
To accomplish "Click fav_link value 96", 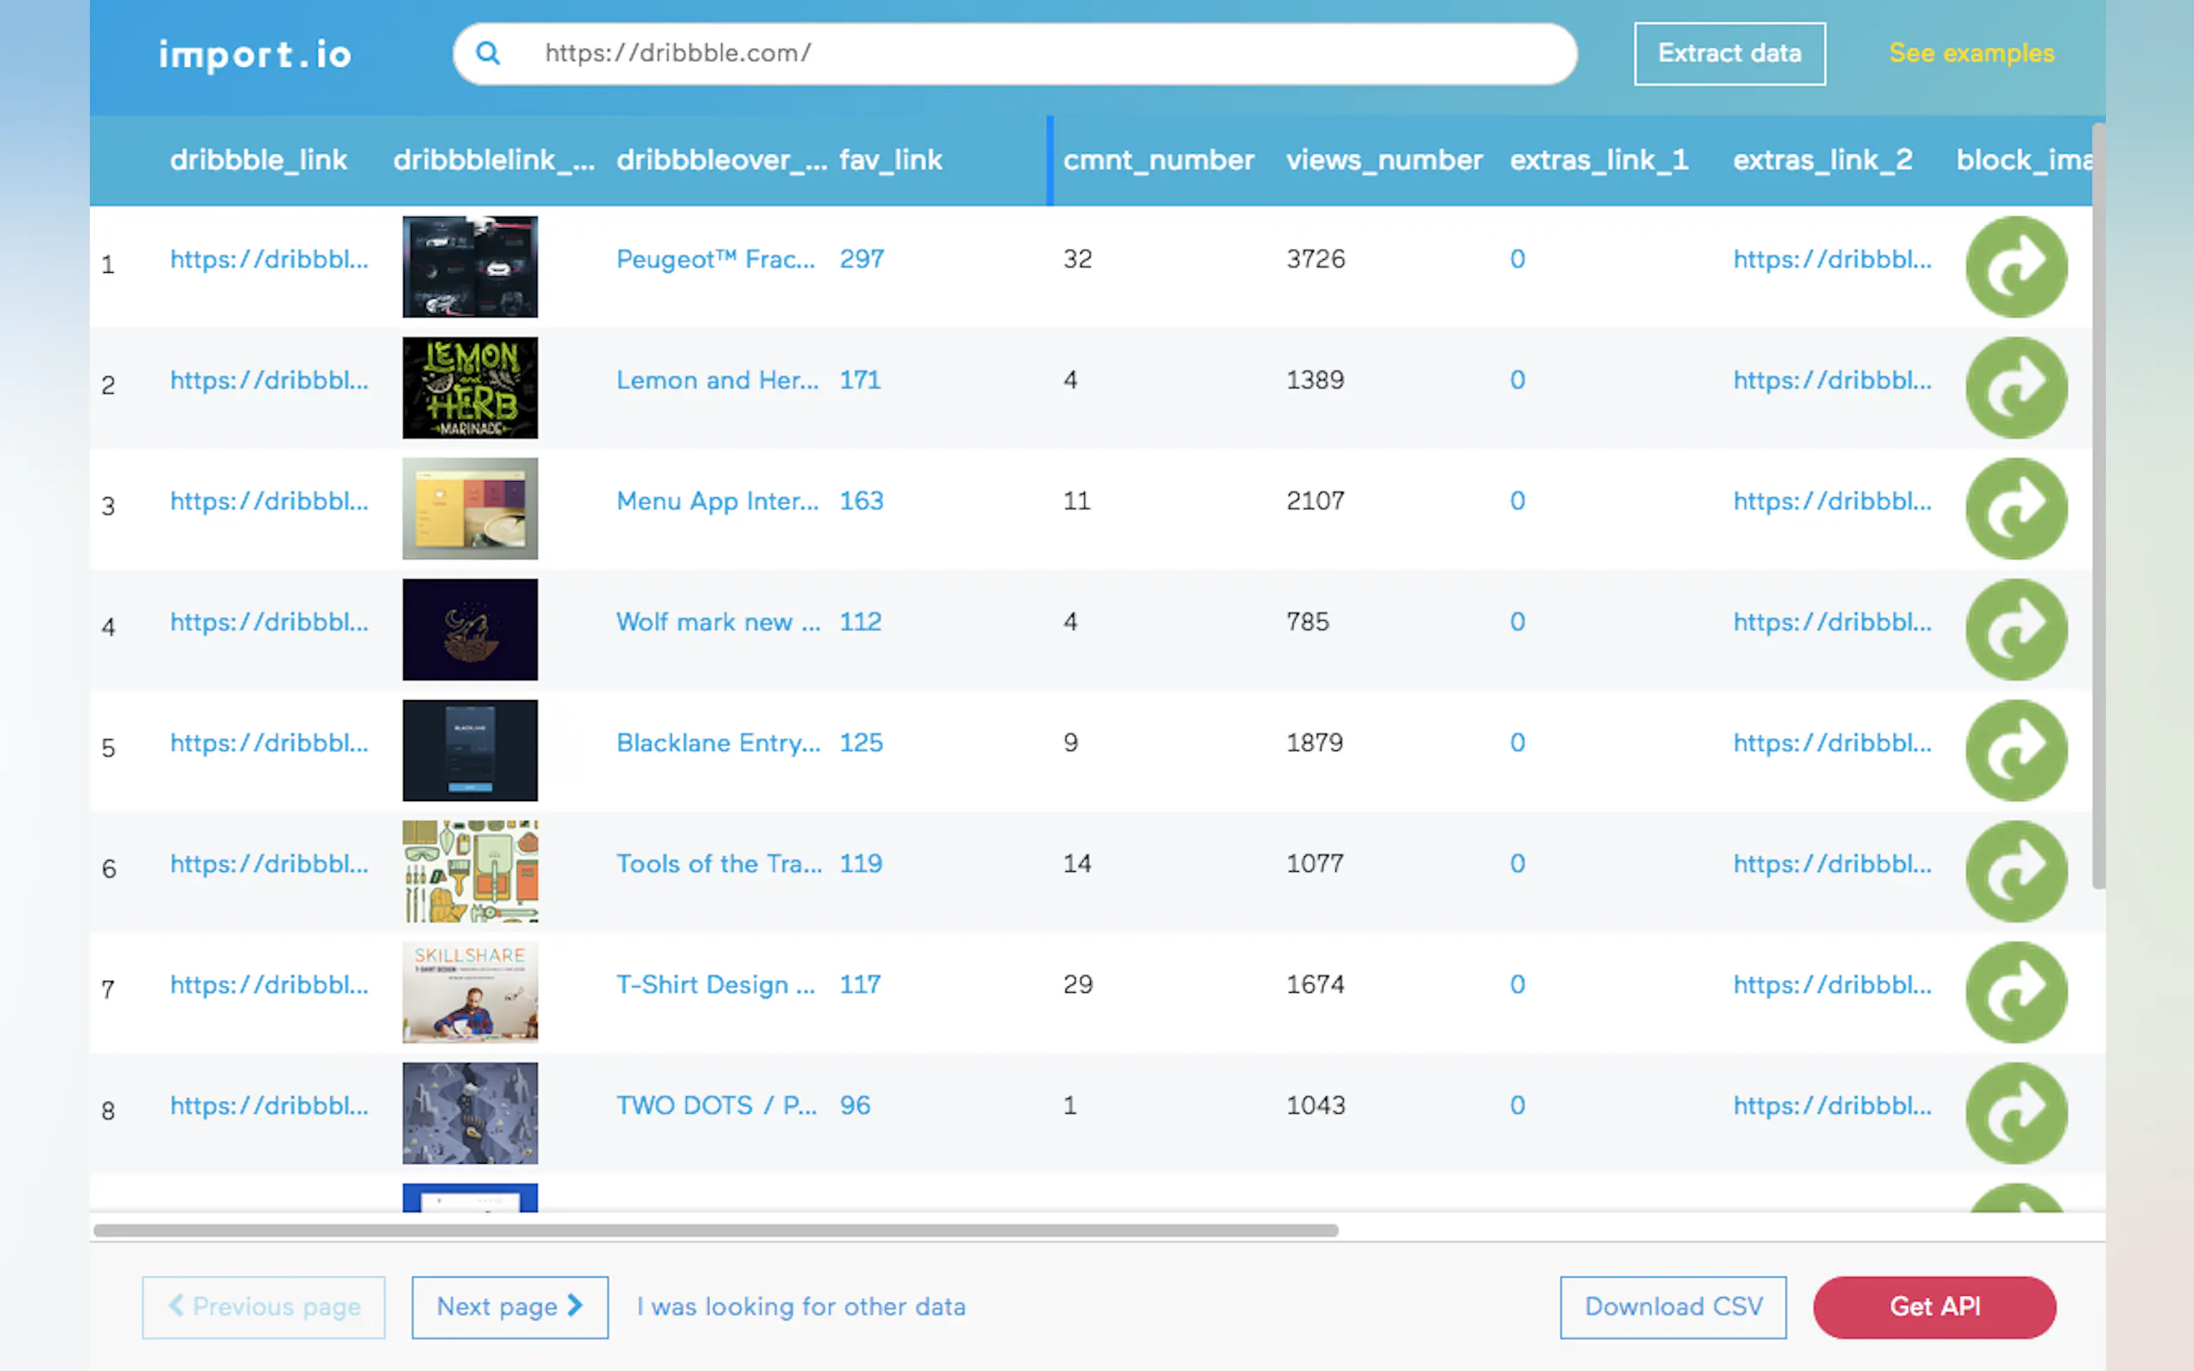I will click(855, 1105).
